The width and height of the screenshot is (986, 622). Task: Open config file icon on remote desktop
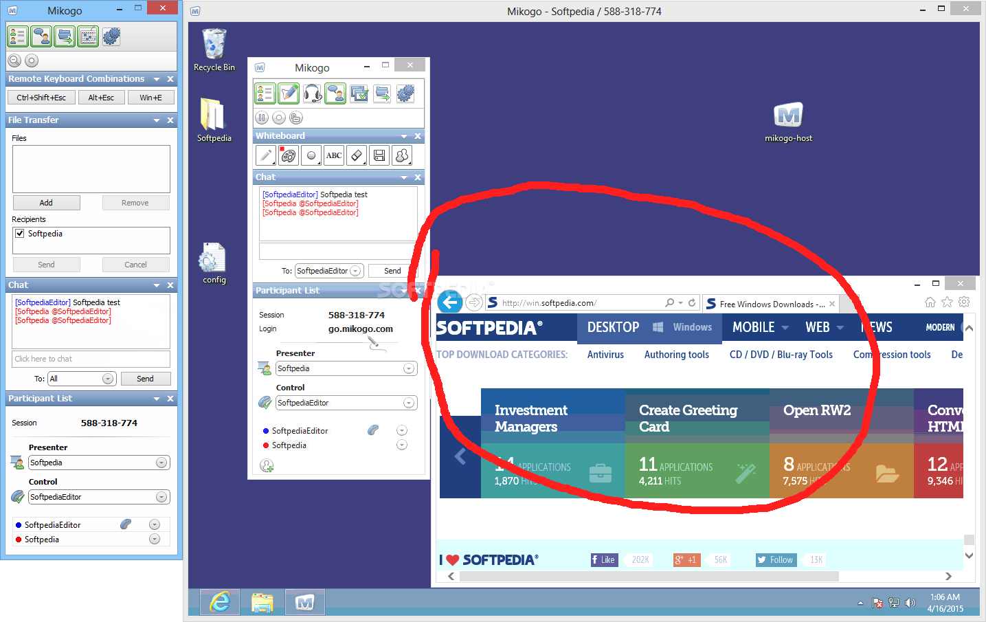(214, 263)
